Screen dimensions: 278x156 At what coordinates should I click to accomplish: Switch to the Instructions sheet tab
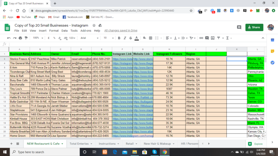tap(109, 144)
